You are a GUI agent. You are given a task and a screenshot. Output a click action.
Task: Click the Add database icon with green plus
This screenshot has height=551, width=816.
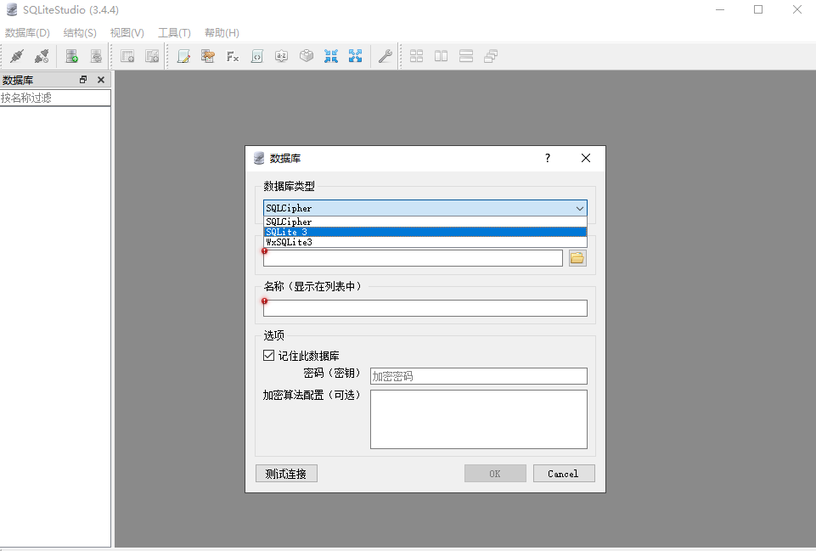tap(72, 56)
